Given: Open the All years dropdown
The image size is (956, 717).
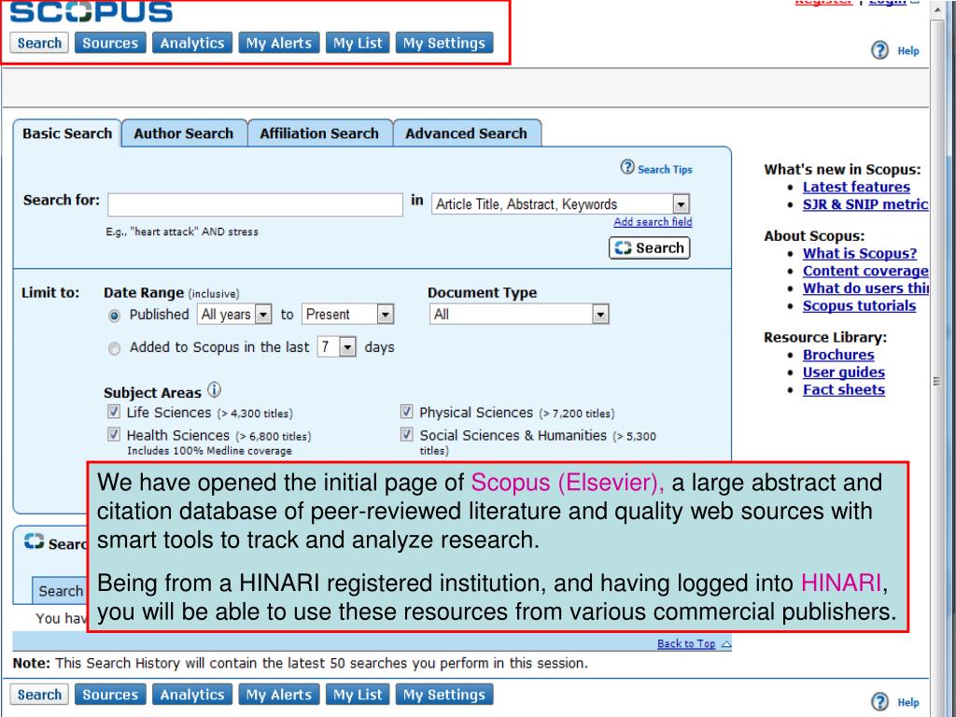Looking at the screenshot, I should (x=234, y=315).
